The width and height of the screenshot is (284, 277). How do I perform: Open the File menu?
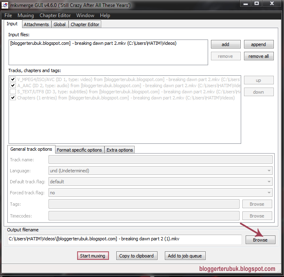pos(8,15)
